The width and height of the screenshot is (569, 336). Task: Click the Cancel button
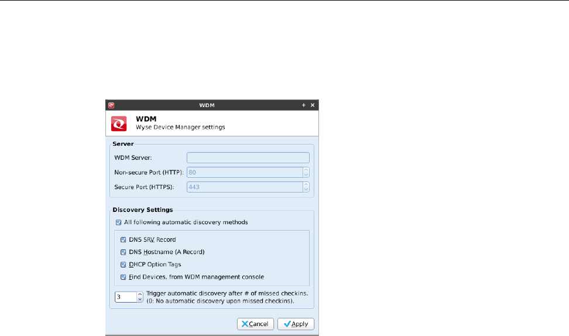pyautogui.click(x=255, y=324)
